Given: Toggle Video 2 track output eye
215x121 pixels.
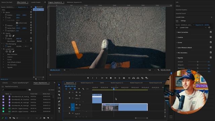Looking at the screenshot, I should (x=80, y=95).
